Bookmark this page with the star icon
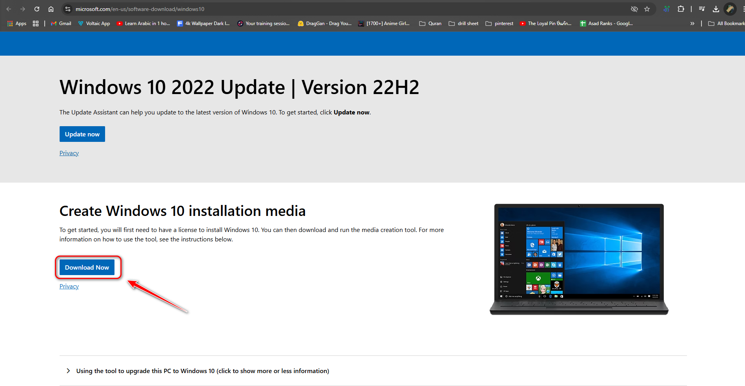This screenshot has height=386, width=745. coord(647,9)
